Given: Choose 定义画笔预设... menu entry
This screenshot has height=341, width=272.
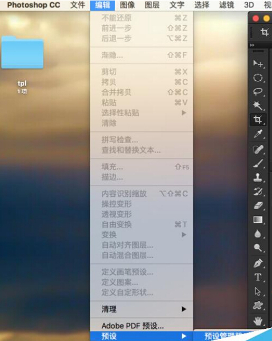Looking at the screenshot, I should 142,272.
